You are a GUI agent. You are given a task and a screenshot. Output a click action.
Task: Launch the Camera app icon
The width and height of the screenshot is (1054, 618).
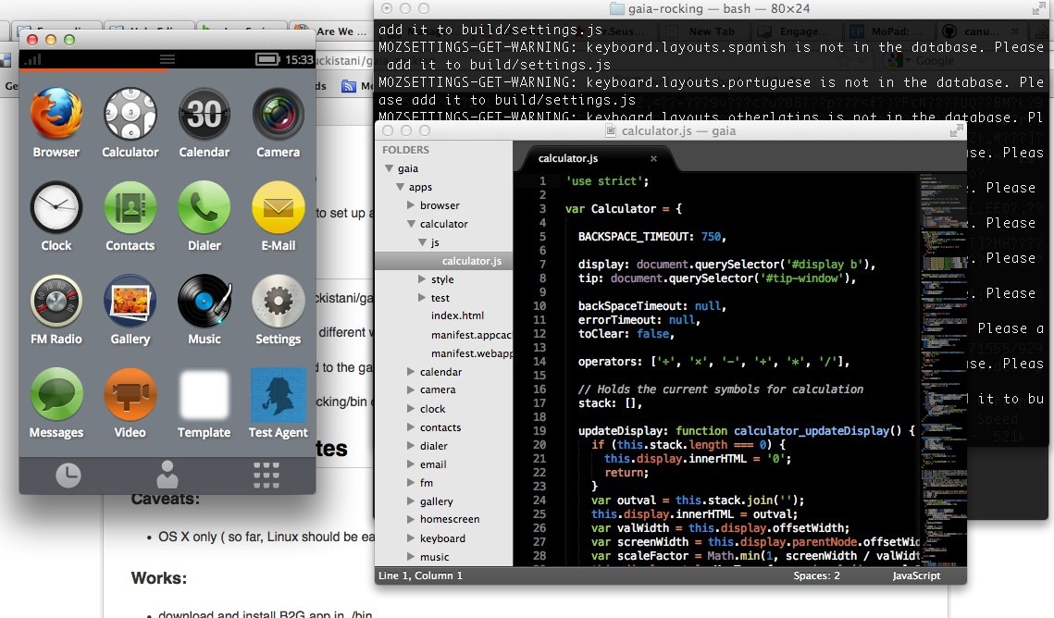pyautogui.click(x=279, y=114)
